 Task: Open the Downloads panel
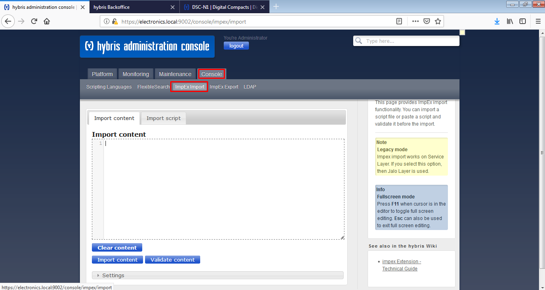[x=497, y=21]
